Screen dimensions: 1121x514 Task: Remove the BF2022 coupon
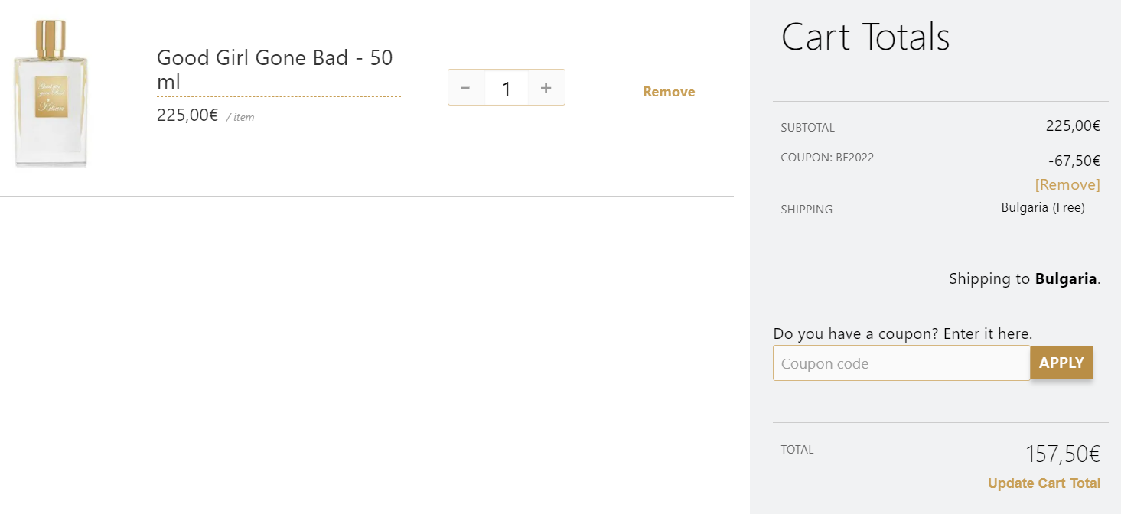click(x=1067, y=184)
